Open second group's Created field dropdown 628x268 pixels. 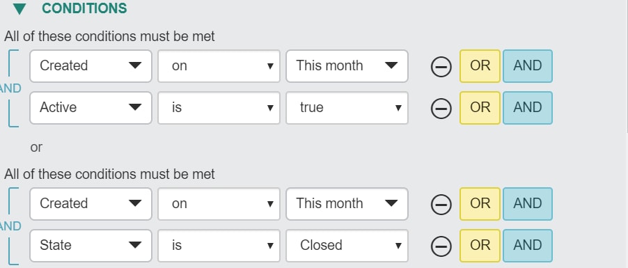point(91,204)
